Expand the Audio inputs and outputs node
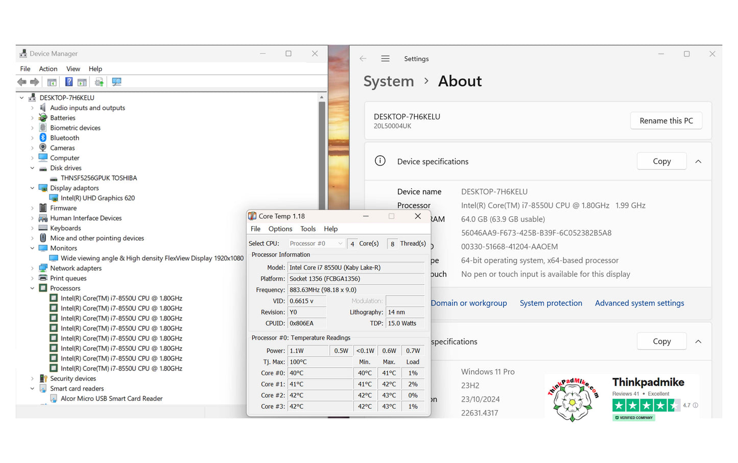This screenshot has width=738, height=463. 32,108
